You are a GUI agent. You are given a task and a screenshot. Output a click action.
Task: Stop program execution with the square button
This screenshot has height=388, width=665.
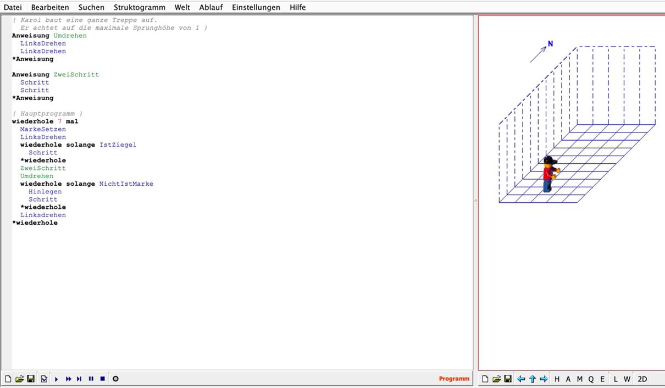pos(102,379)
